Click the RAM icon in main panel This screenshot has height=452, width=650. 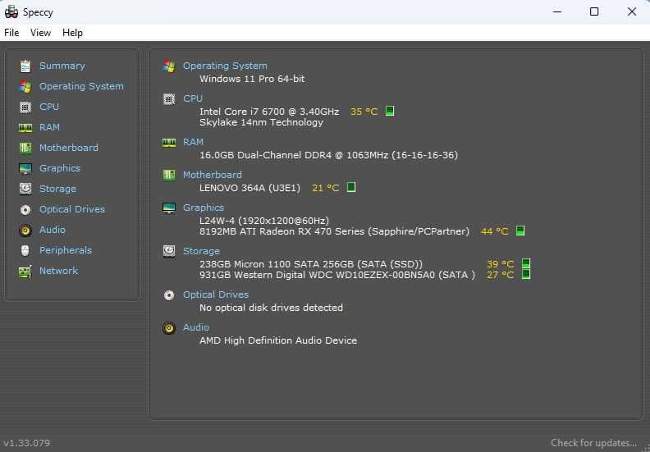coord(169,143)
